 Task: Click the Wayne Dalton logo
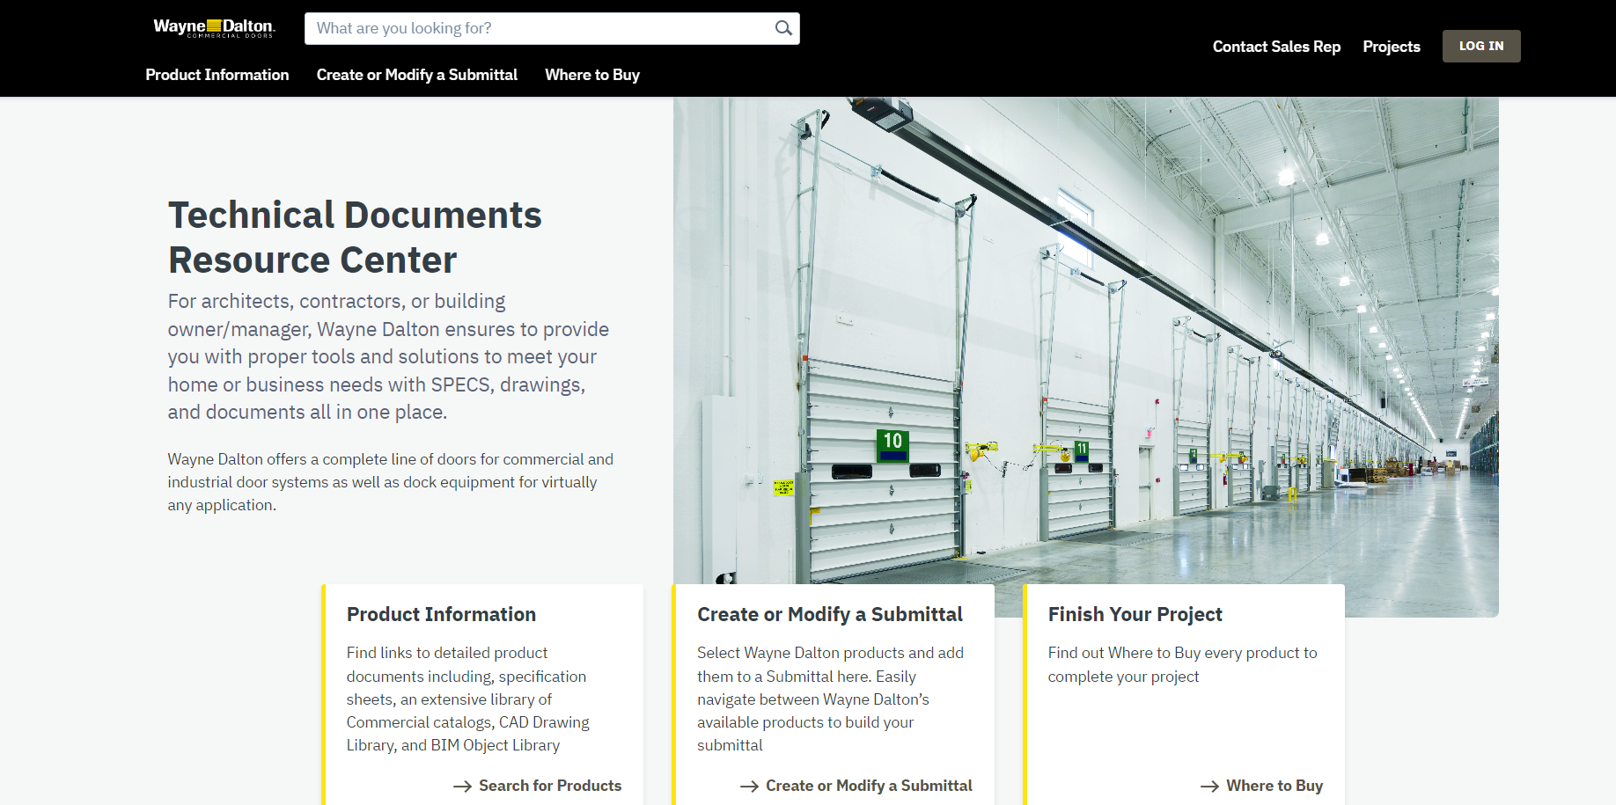pos(214,28)
